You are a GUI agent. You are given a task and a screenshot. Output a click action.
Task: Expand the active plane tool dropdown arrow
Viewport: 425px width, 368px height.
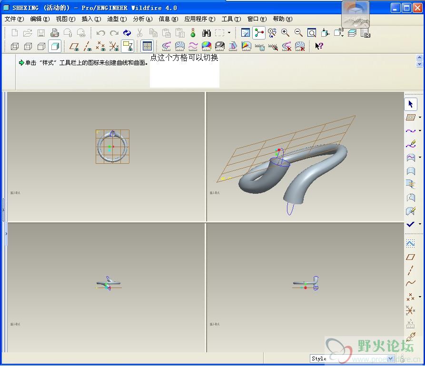coord(420,118)
